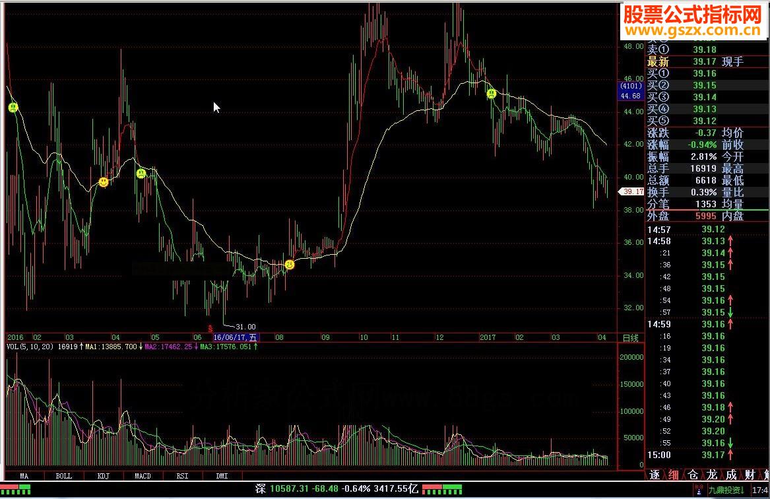
Task: Click the 卖① ask price row
Action: click(x=707, y=50)
